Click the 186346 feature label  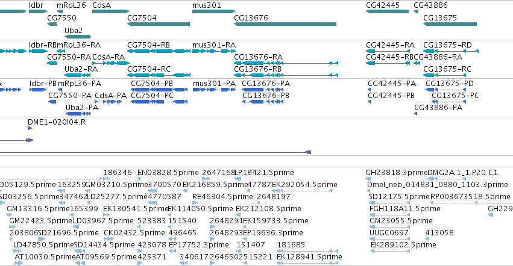point(118,173)
